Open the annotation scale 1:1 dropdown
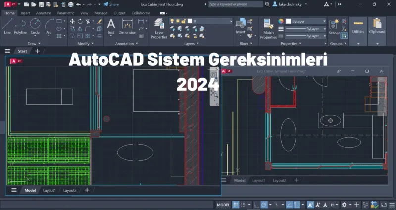This screenshot has height=210, width=396. (x=335, y=205)
